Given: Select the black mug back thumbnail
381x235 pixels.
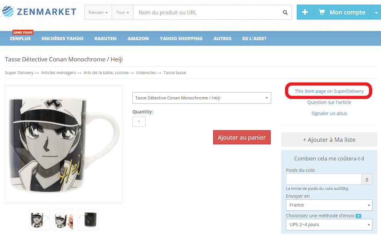Looking at the screenshot, I should click(x=88, y=220).
